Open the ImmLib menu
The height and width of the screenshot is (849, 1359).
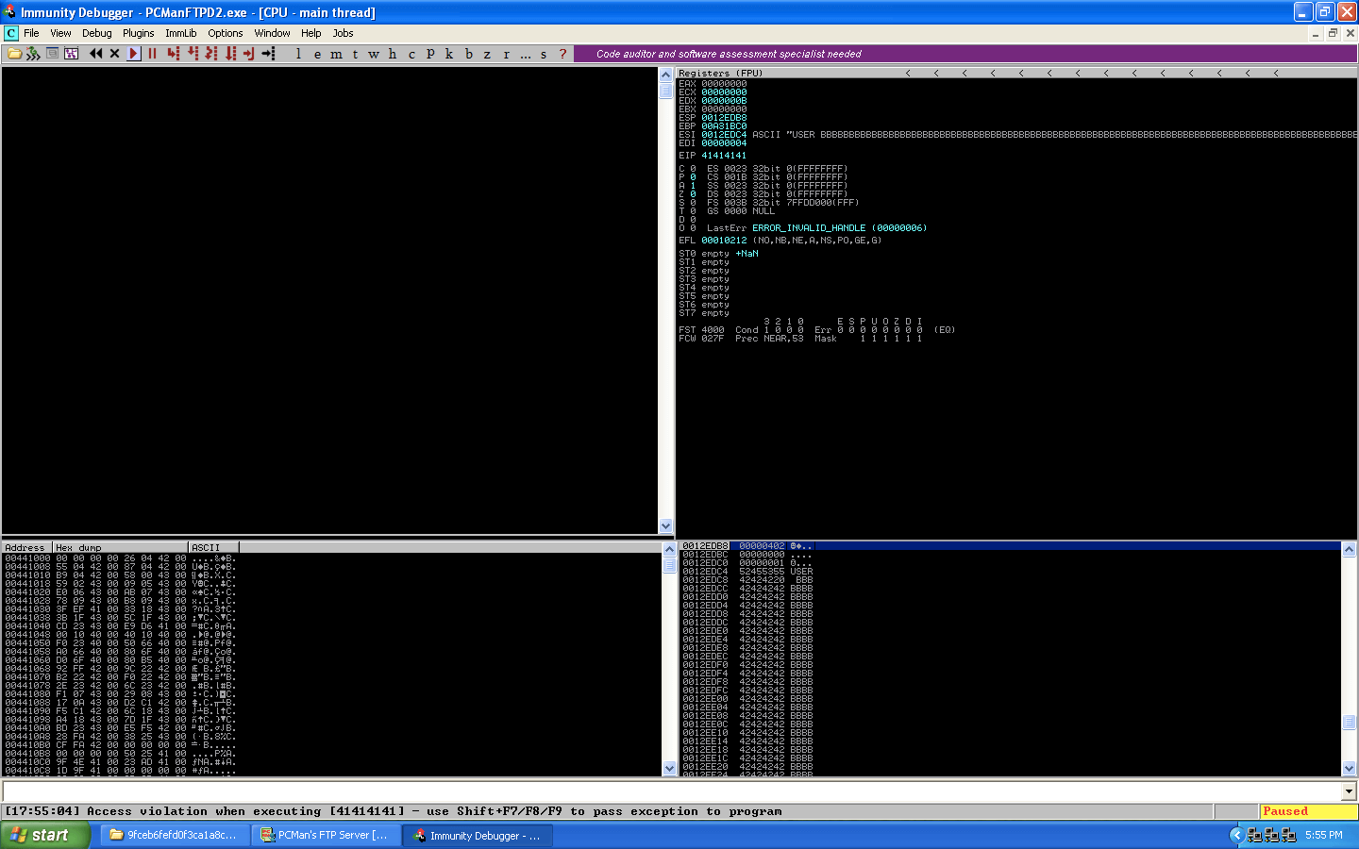coord(180,33)
